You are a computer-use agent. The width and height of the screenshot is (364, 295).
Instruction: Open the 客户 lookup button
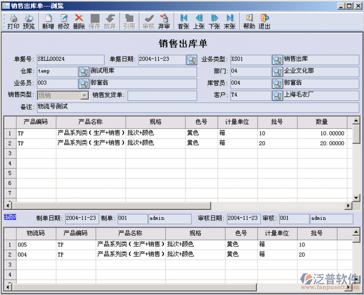point(277,95)
